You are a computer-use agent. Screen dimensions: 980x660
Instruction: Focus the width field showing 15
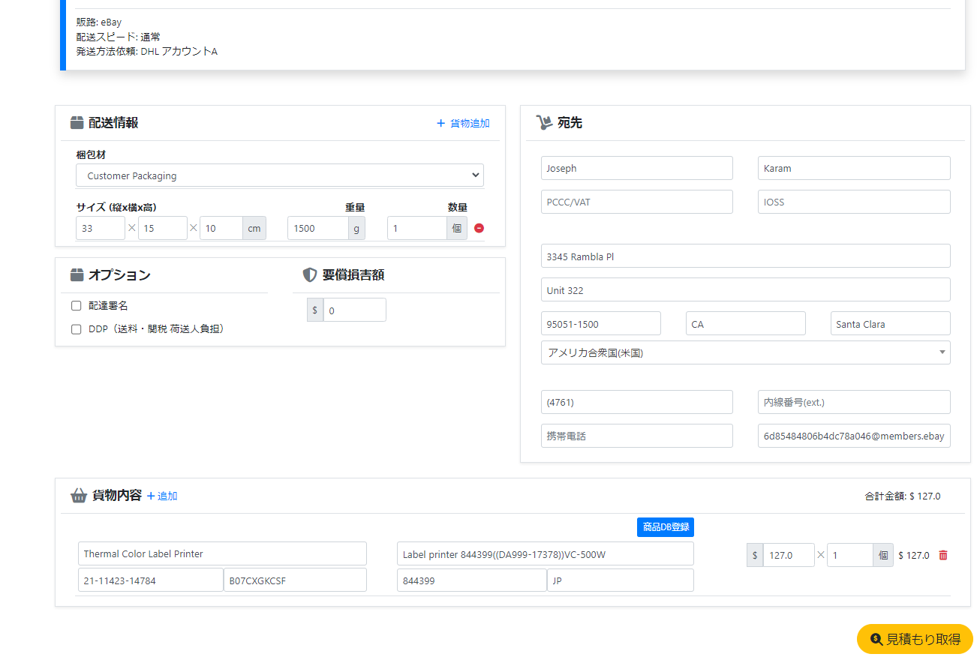pyautogui.click(x=163, y=228)
